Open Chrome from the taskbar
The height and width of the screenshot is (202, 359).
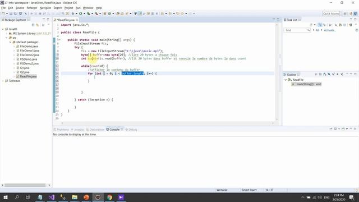point(109,197)
